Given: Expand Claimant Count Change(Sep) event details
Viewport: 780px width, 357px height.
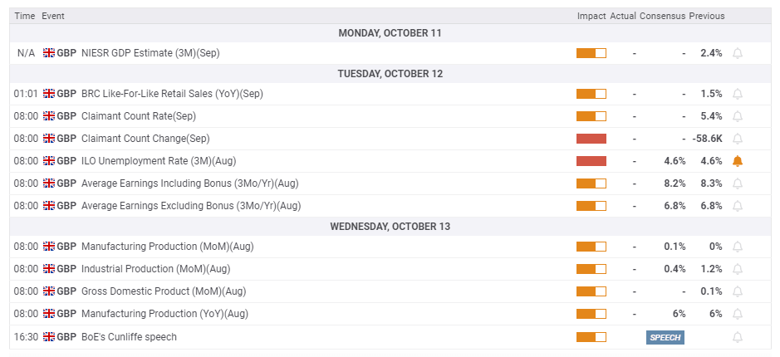Looking at the screenshot, I should click(x=145, y=139).
